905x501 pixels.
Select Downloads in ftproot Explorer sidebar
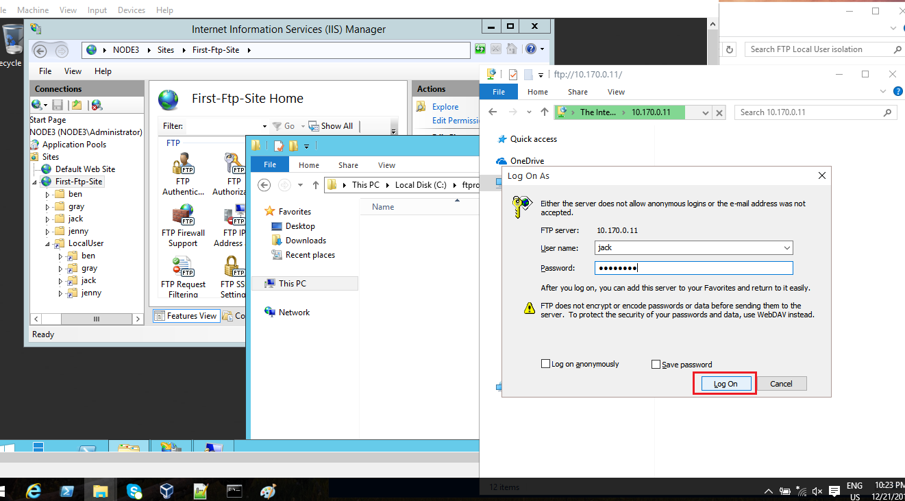(299, 241)
